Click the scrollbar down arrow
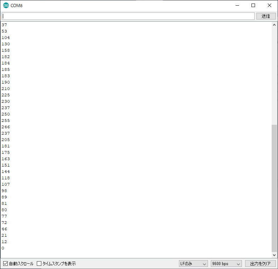The height and width of the screenshot is (269, 278). pyautogui.click(x=274, y=255)
